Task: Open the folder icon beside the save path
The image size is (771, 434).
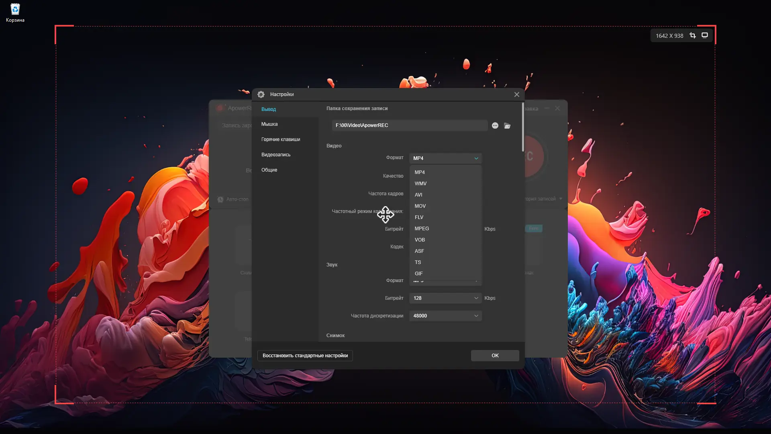Action: [x=507, y=126]
